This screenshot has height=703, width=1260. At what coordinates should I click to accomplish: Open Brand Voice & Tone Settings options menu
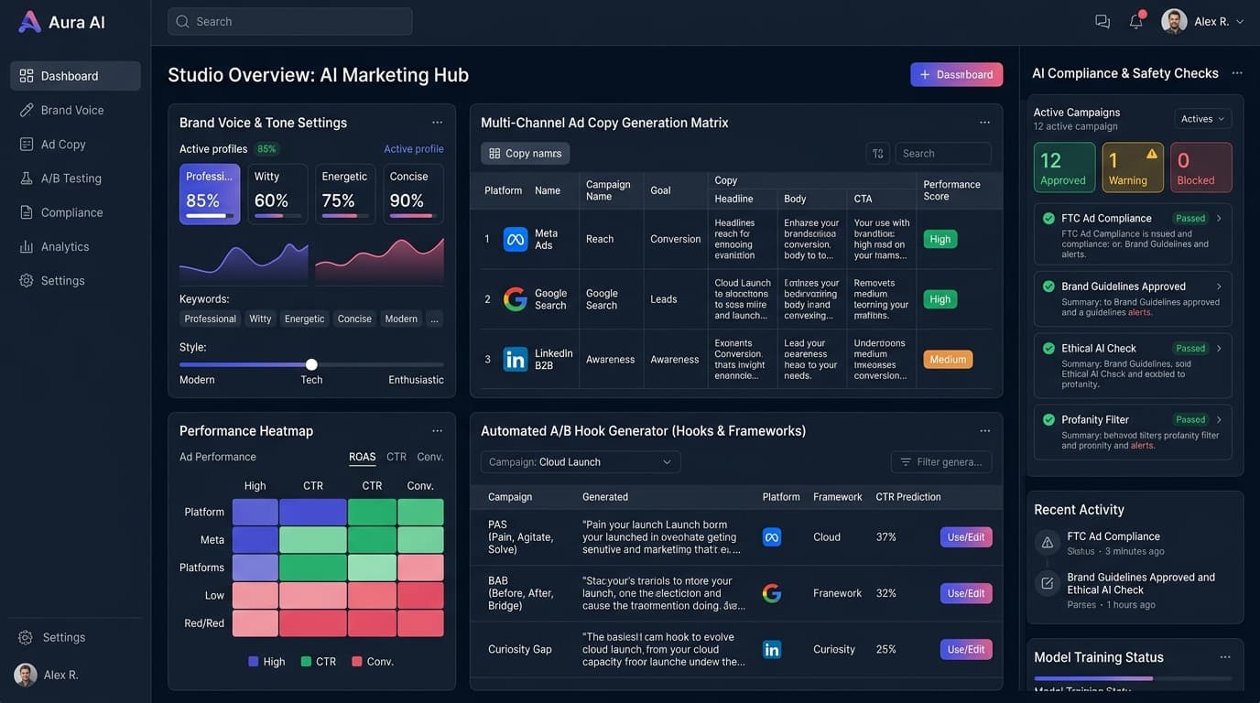click(x=437, y=123)
